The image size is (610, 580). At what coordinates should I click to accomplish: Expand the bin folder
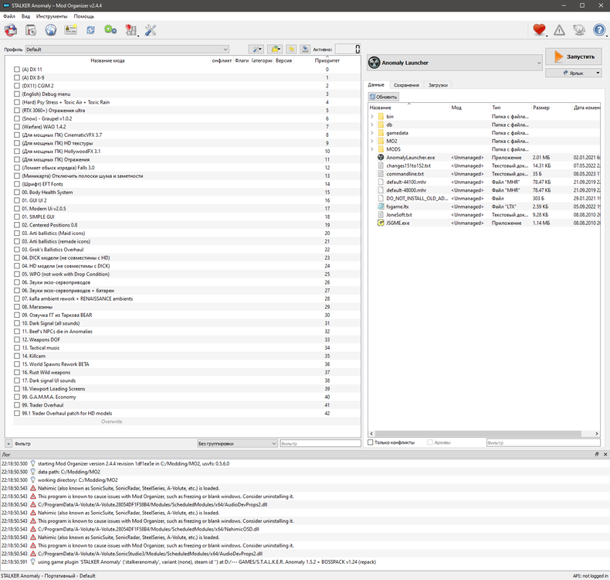coord(372,117)
